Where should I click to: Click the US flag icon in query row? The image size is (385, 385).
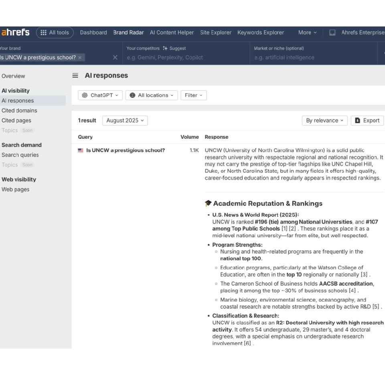click(81, 150)
